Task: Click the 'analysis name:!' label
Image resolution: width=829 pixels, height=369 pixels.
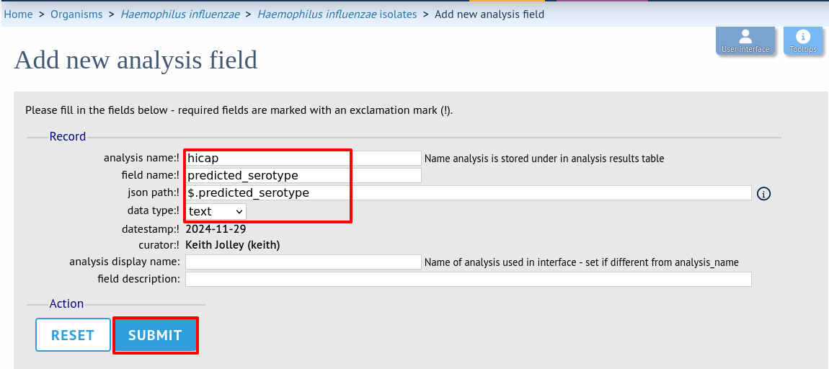Action: tap(142, 158)
